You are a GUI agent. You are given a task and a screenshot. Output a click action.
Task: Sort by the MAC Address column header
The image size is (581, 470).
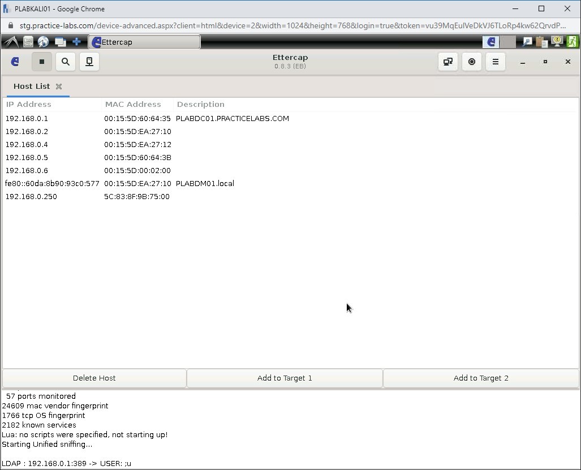click(x=133, y=104)
